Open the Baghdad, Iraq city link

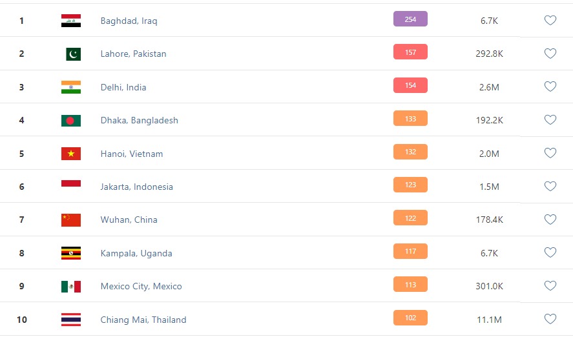point(129,21)
